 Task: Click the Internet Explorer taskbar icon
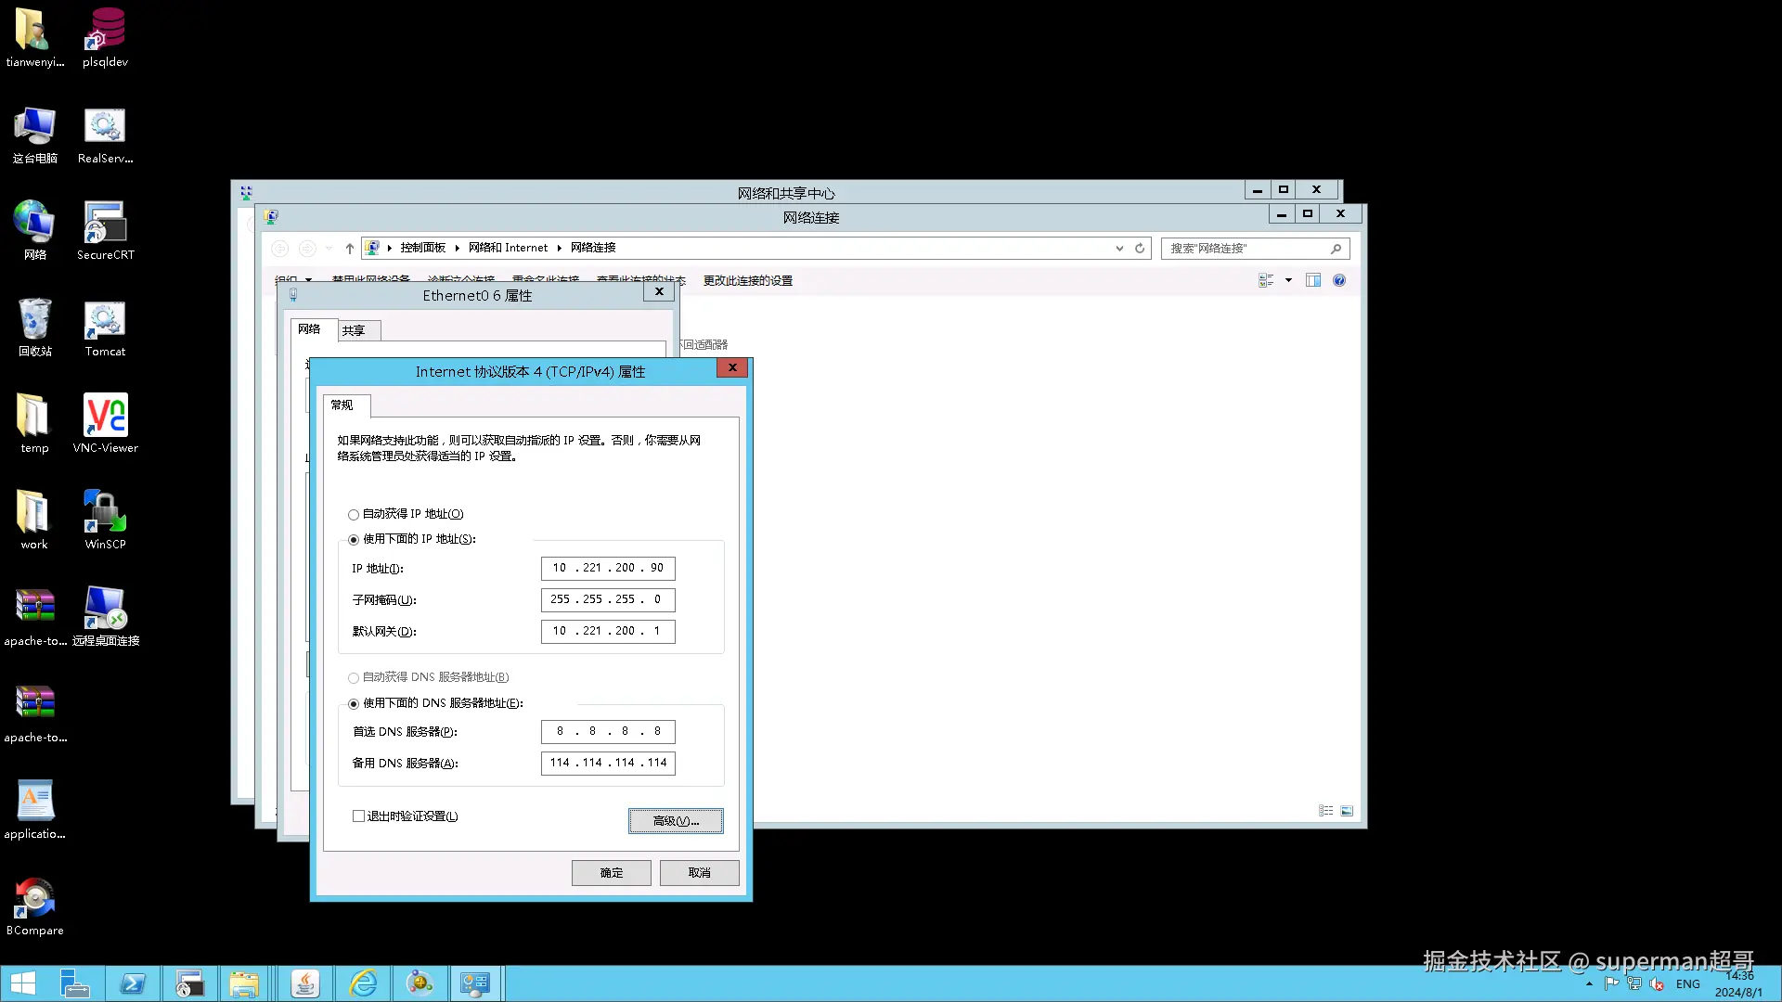363,983
